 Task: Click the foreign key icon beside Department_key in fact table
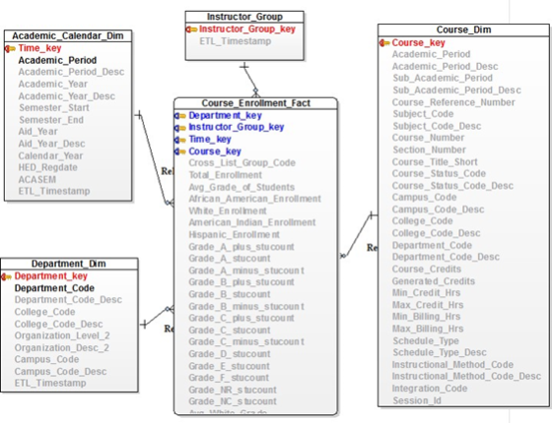pyautogui.click(x=180, y=116)
